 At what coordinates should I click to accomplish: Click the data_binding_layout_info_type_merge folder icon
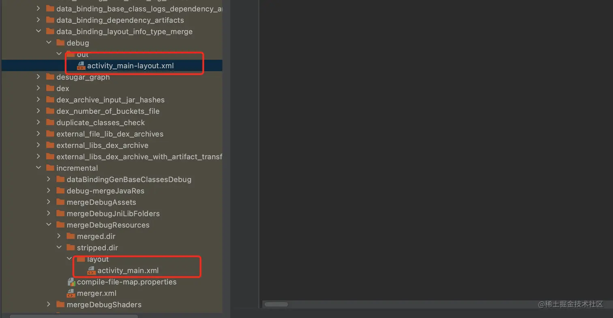(50, 31)
